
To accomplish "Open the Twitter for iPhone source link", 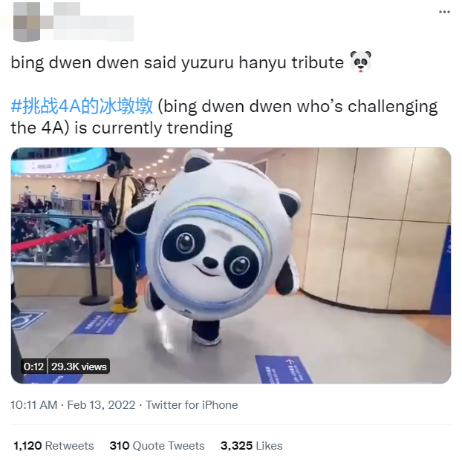I will (x=192, y=404).
